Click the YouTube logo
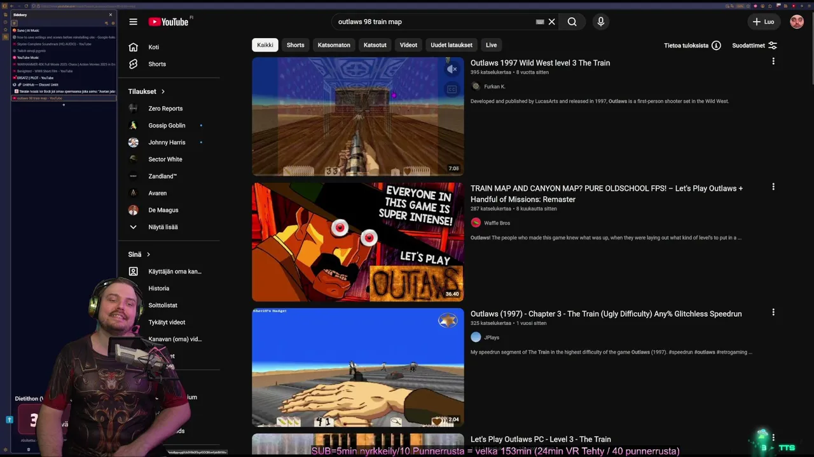The image size is (814, 457). (169, 22)
